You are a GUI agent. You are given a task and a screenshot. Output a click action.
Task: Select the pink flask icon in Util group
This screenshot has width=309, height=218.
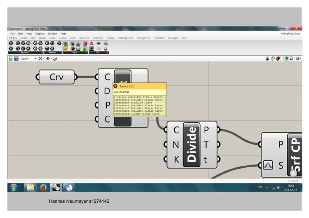coord(105,49)
